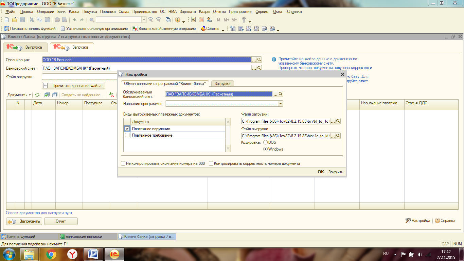Screen dimensions: 464x261
Task: Click magnifier beside Файл загрузки in Настройка
Action: (338, 121)
